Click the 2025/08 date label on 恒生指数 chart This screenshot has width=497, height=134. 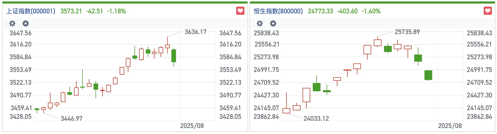pyautogui.click(x=450, y=126)
